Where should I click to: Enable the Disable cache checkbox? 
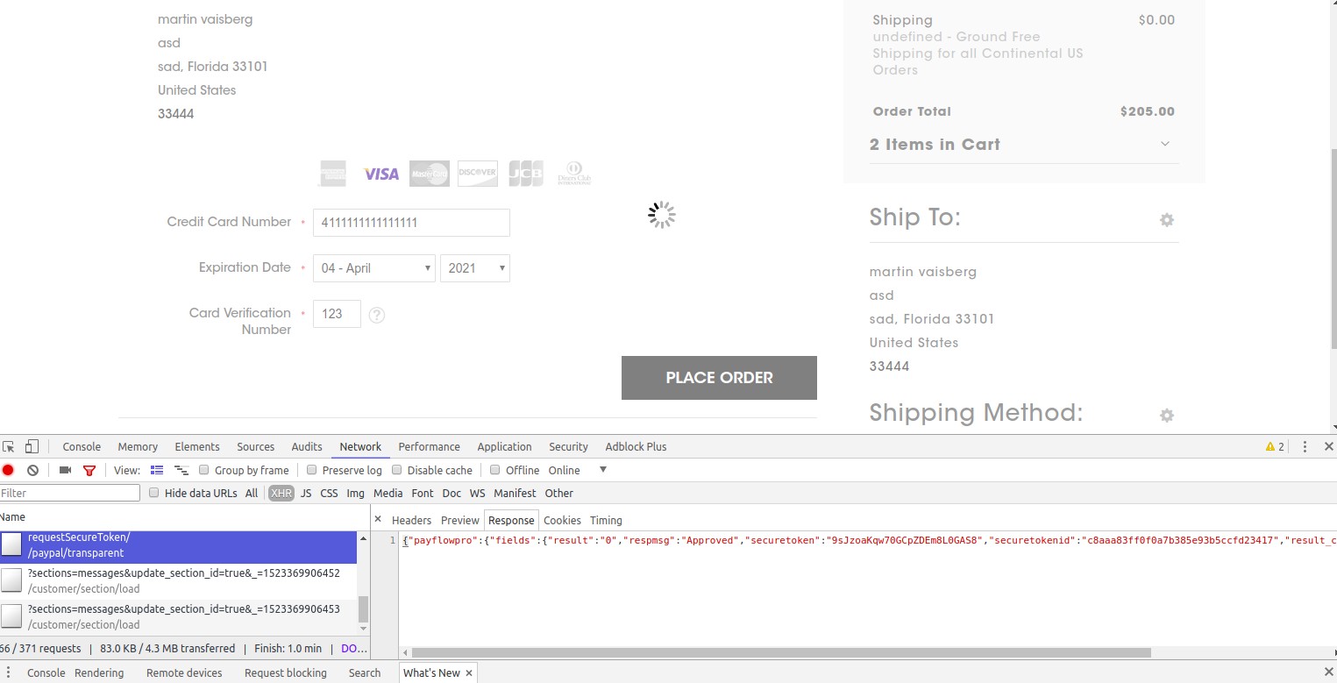(397, 470)
